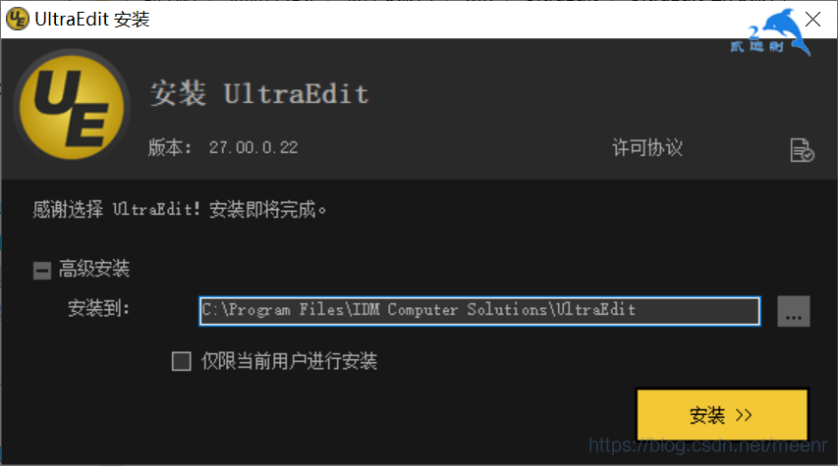Click the 安装 UltraEdit heading
This screenshot has height=466, width=838.
point(259,94)
